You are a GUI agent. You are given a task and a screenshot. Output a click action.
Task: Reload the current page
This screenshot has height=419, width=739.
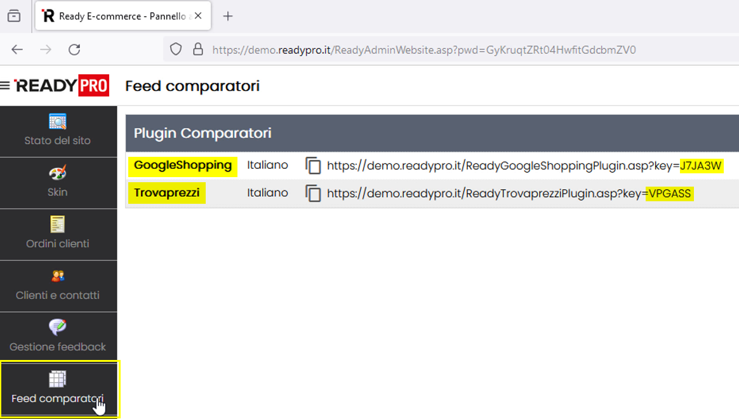point(74,50)
